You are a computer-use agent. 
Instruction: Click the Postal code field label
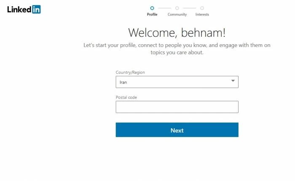pos(126,97)
